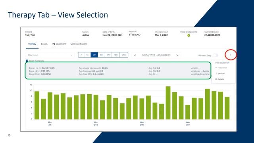Click therapy start date Mar 7, 2022
The width and height of the screenshot is (254, 143).
pos(162,35)
